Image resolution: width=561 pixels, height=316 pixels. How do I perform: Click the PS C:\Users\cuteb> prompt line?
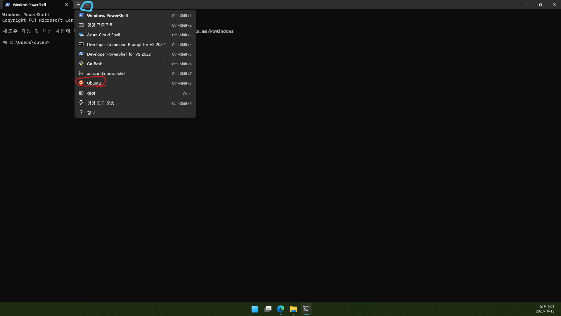(26, 43)
